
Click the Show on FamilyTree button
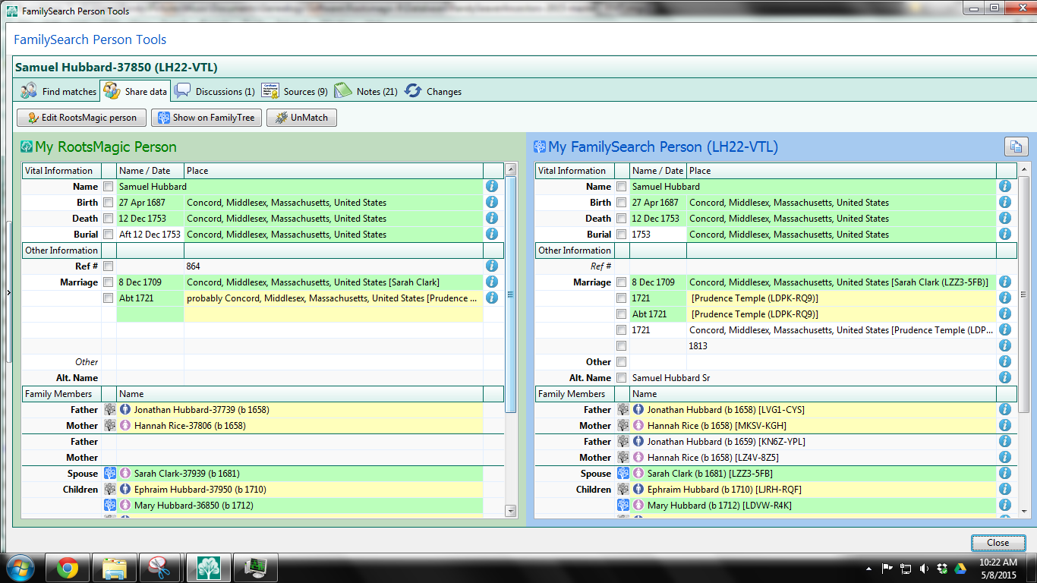coord(206,118)
